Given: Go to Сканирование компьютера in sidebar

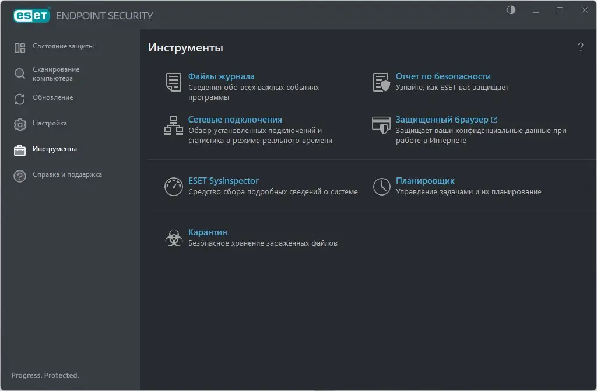Looking at the screenshot, I should [x=56, y=74].
